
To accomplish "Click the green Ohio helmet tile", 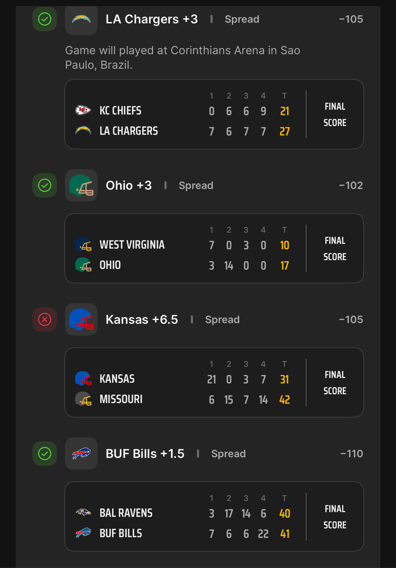I will [81, 185].
